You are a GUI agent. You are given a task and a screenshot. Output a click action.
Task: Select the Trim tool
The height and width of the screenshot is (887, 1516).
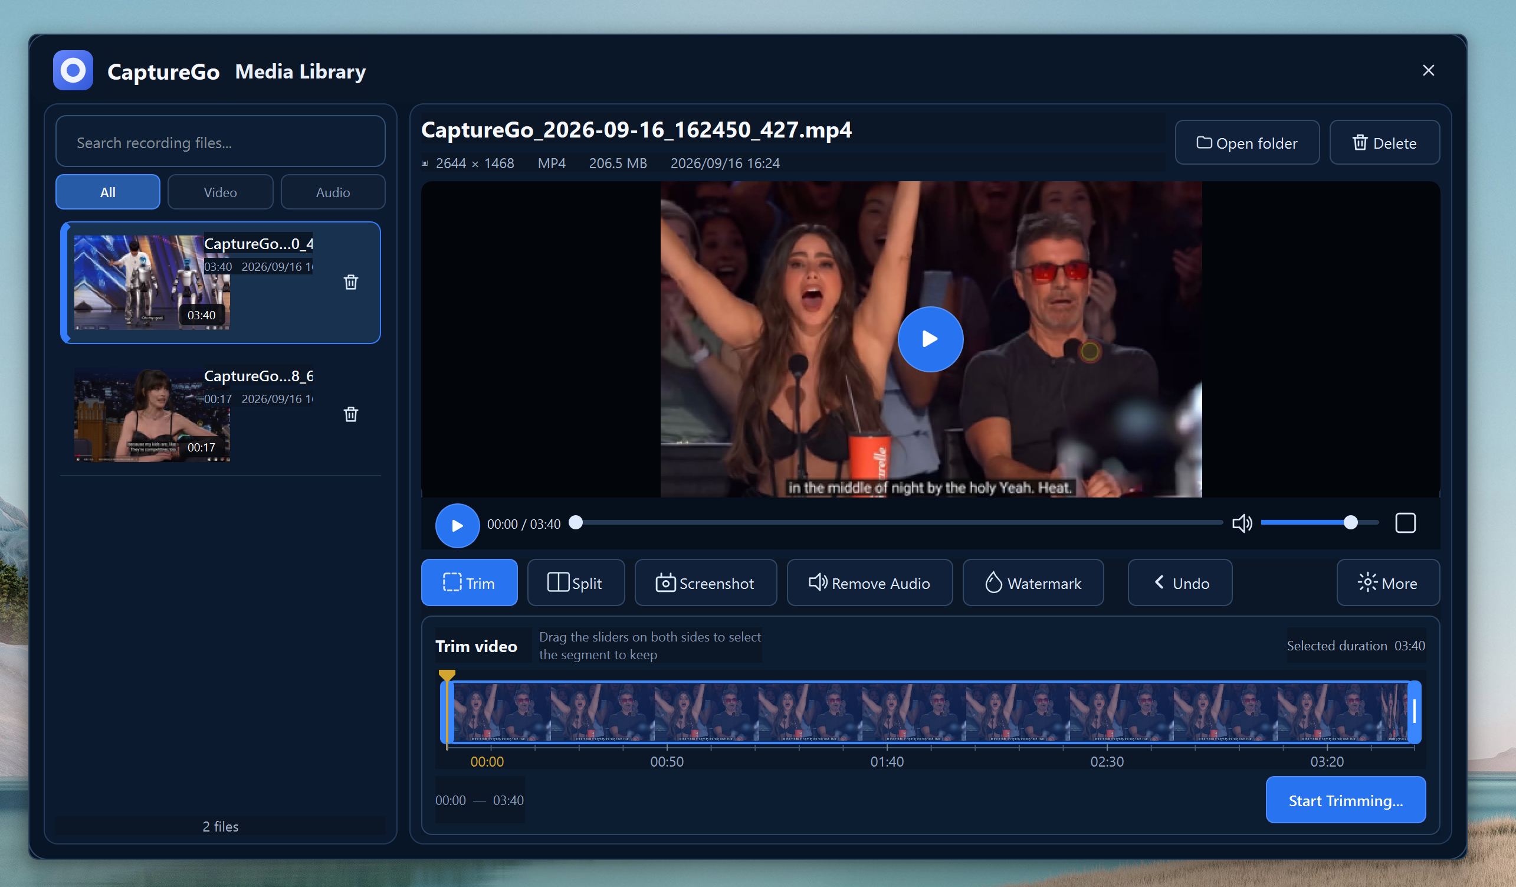(469, 582)
